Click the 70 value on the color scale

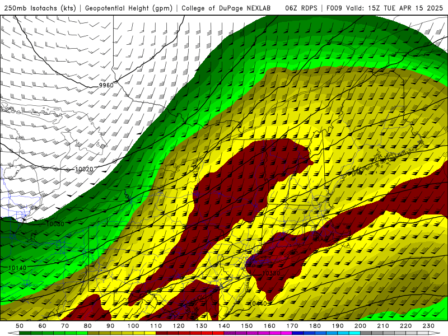point(65,326)
